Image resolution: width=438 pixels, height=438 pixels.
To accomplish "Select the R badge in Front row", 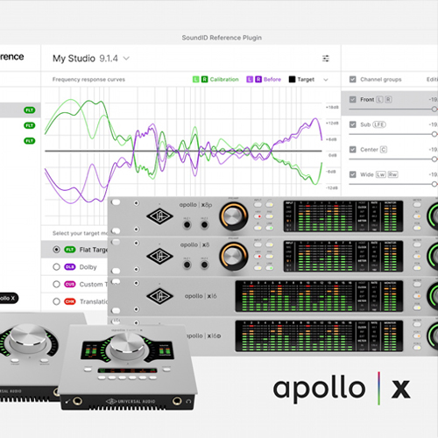I will click(388, 100).
